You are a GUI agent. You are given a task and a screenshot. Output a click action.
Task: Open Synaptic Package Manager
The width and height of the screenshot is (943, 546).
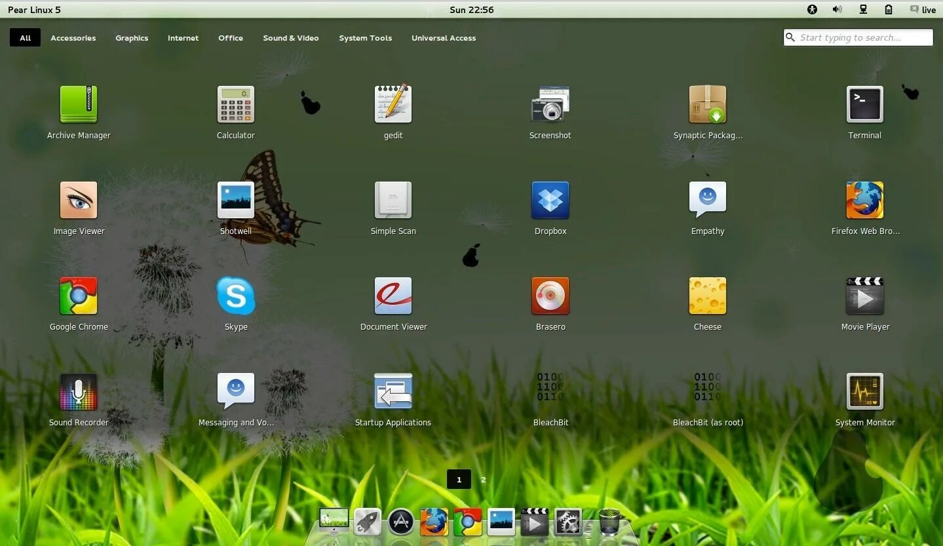pyautogui.click(x=708, y=105)
